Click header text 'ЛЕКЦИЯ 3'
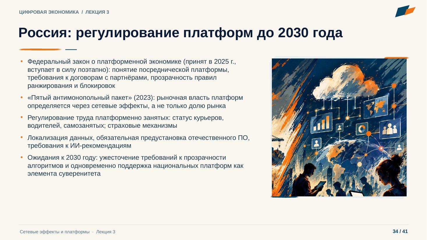 (x=97, y=12)
